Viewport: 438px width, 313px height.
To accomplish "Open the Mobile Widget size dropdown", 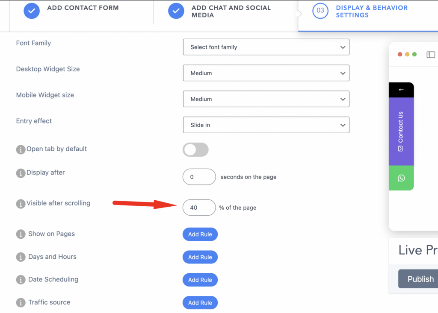I will (266, 99).
